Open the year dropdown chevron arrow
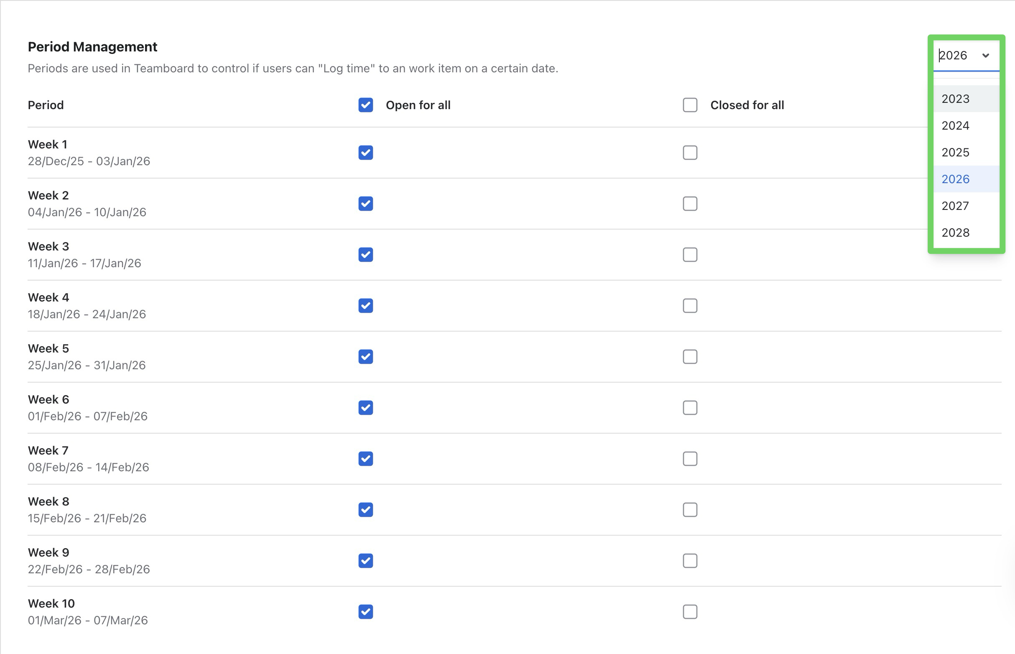This screenshot has height=654, width=1015. 985,56
